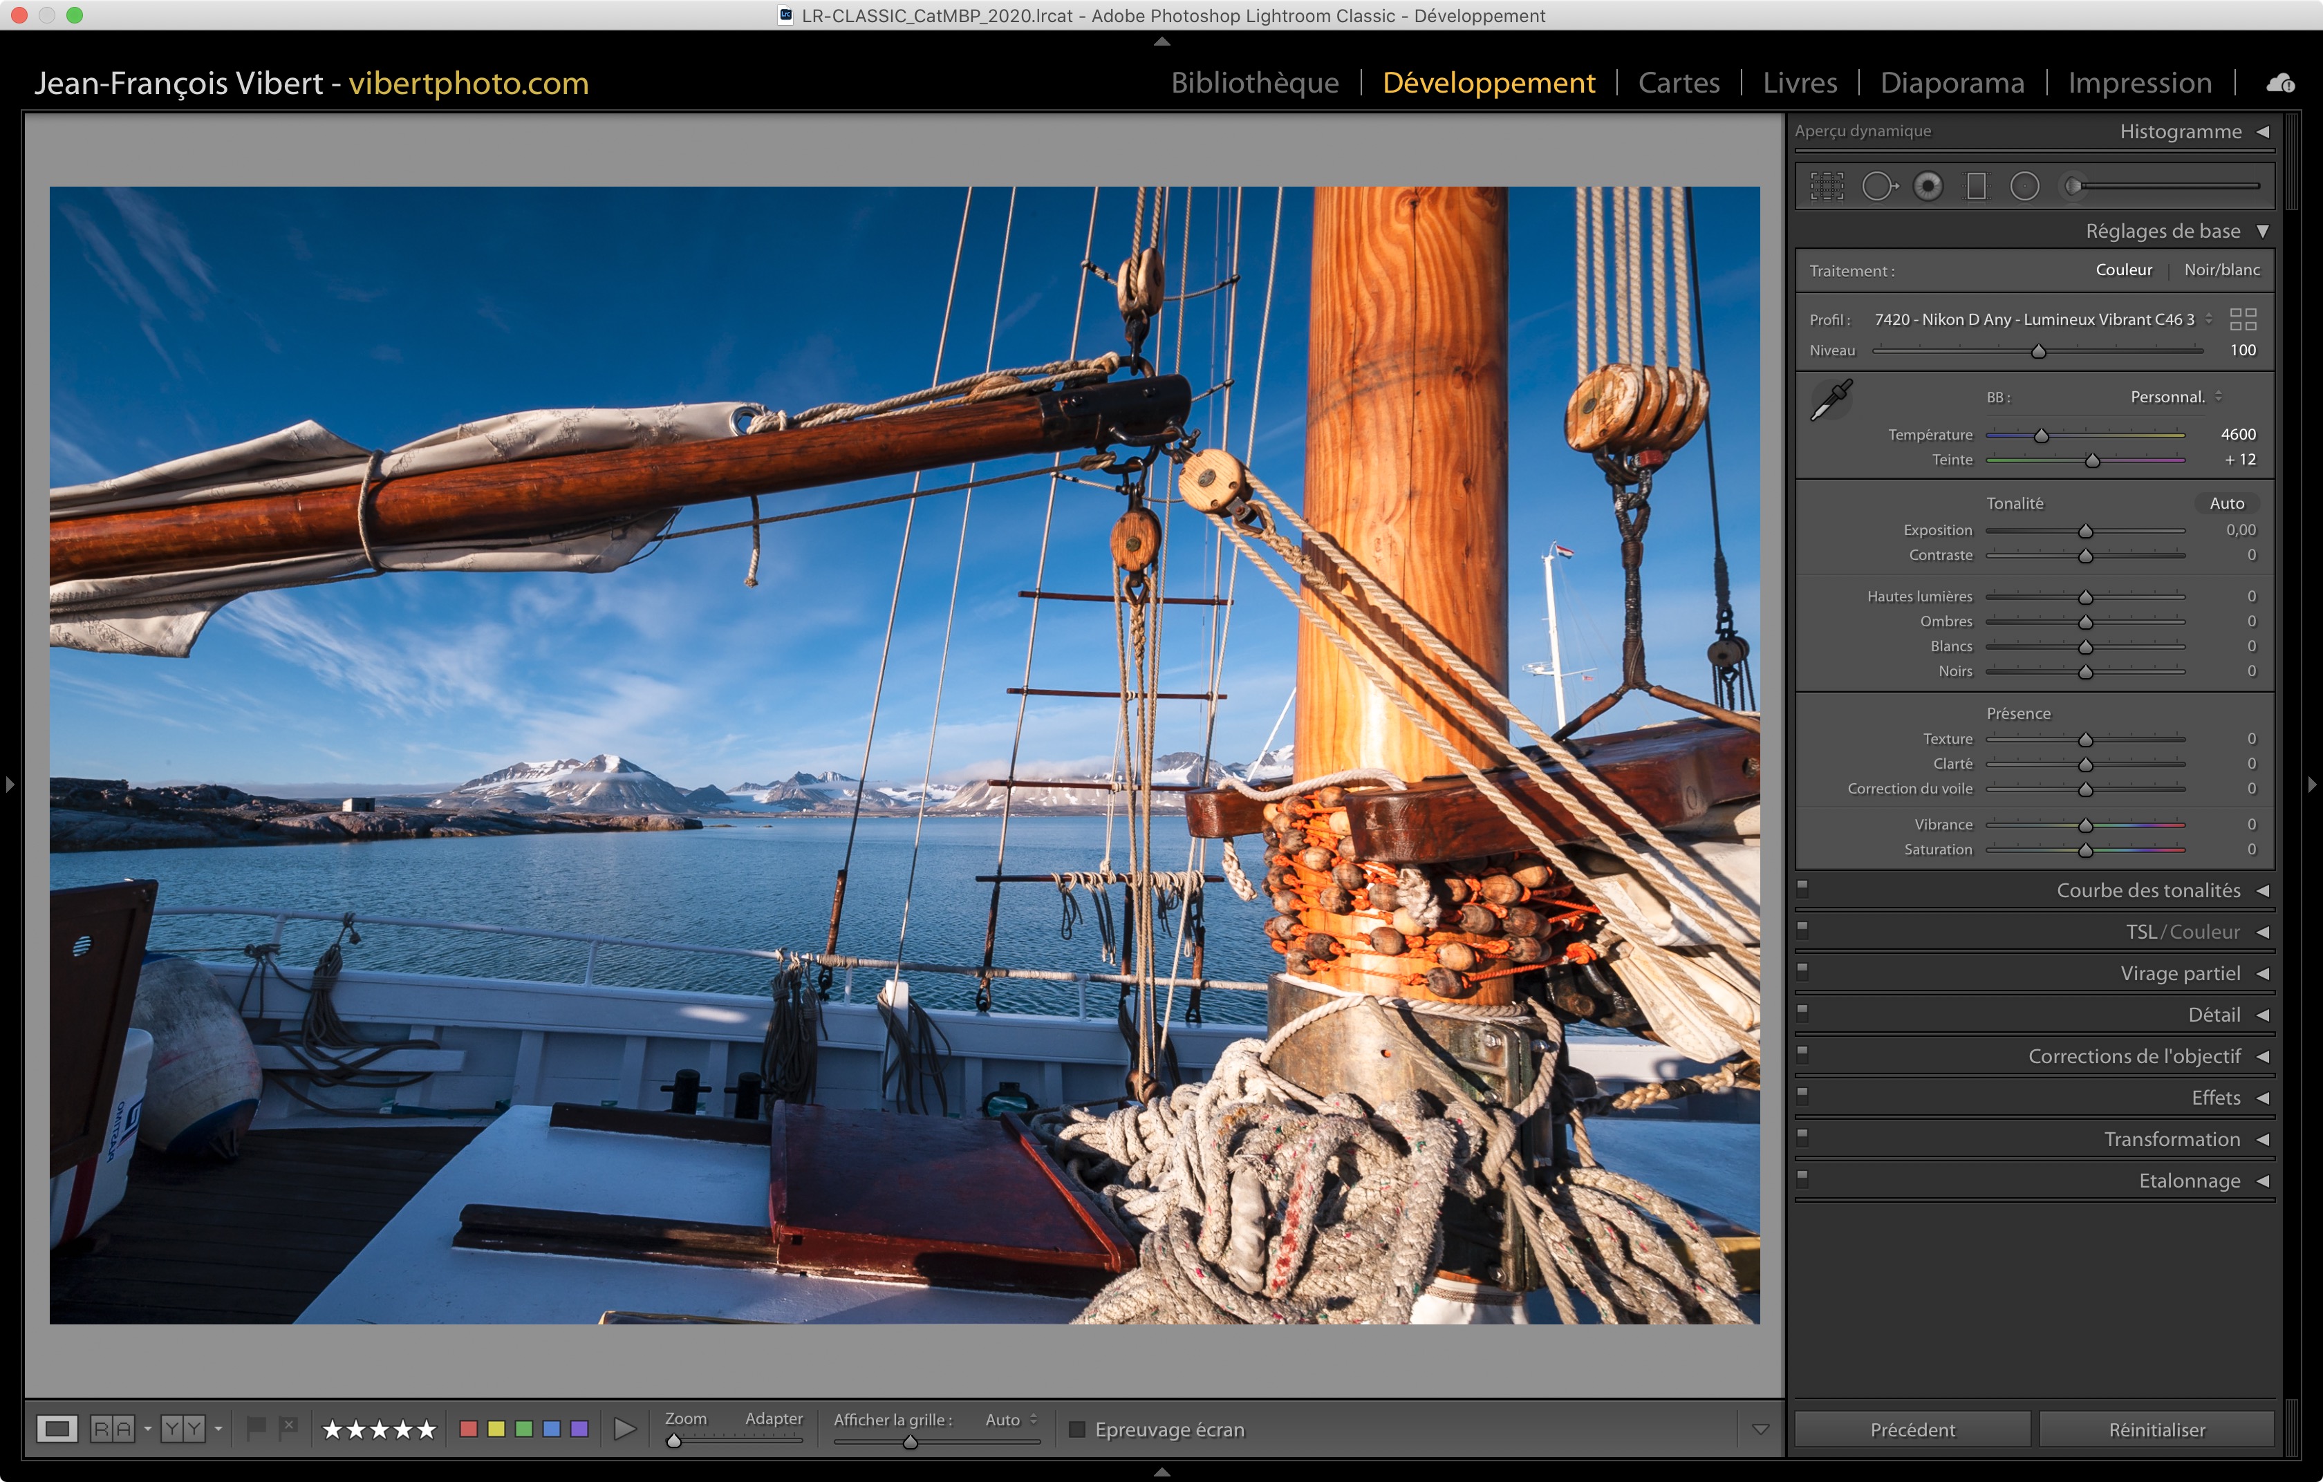
Task: Click the slideshow play triangle icon
Action: click(625, 1429)
